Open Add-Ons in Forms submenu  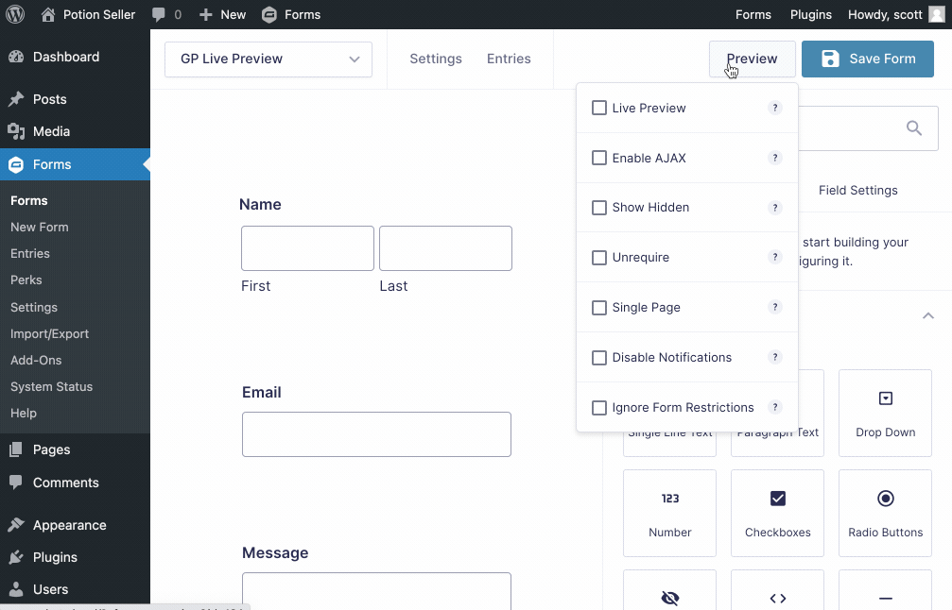pos(36,360)
